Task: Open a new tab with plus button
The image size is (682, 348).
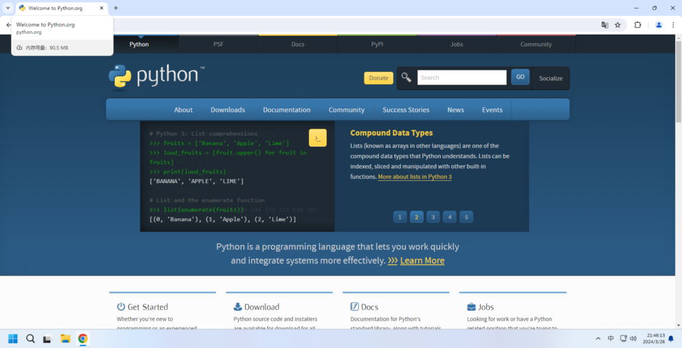Action: 116,8
